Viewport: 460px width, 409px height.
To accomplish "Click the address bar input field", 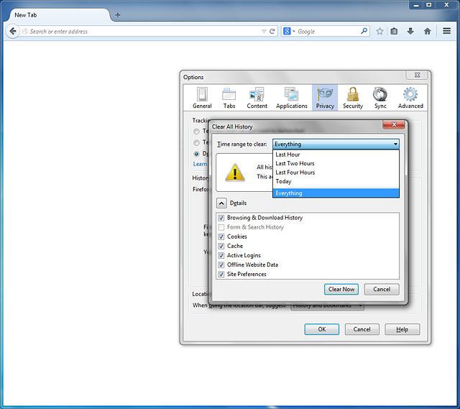I will click(x=144, y=32).
